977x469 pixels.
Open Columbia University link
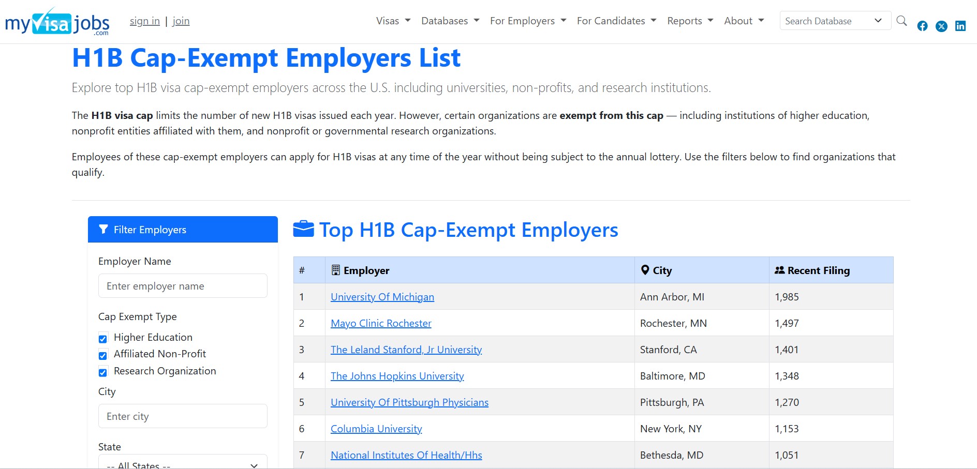(x=376, y=429)
